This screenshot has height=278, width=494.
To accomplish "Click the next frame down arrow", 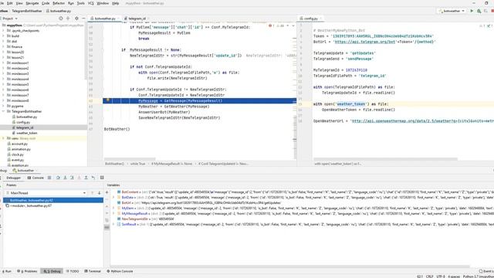I will pyautogui.click(x=100, y=193).
